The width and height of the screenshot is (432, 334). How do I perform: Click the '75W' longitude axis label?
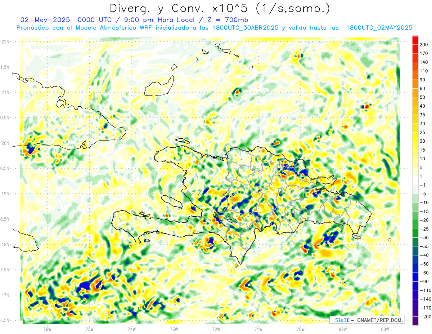90,329
